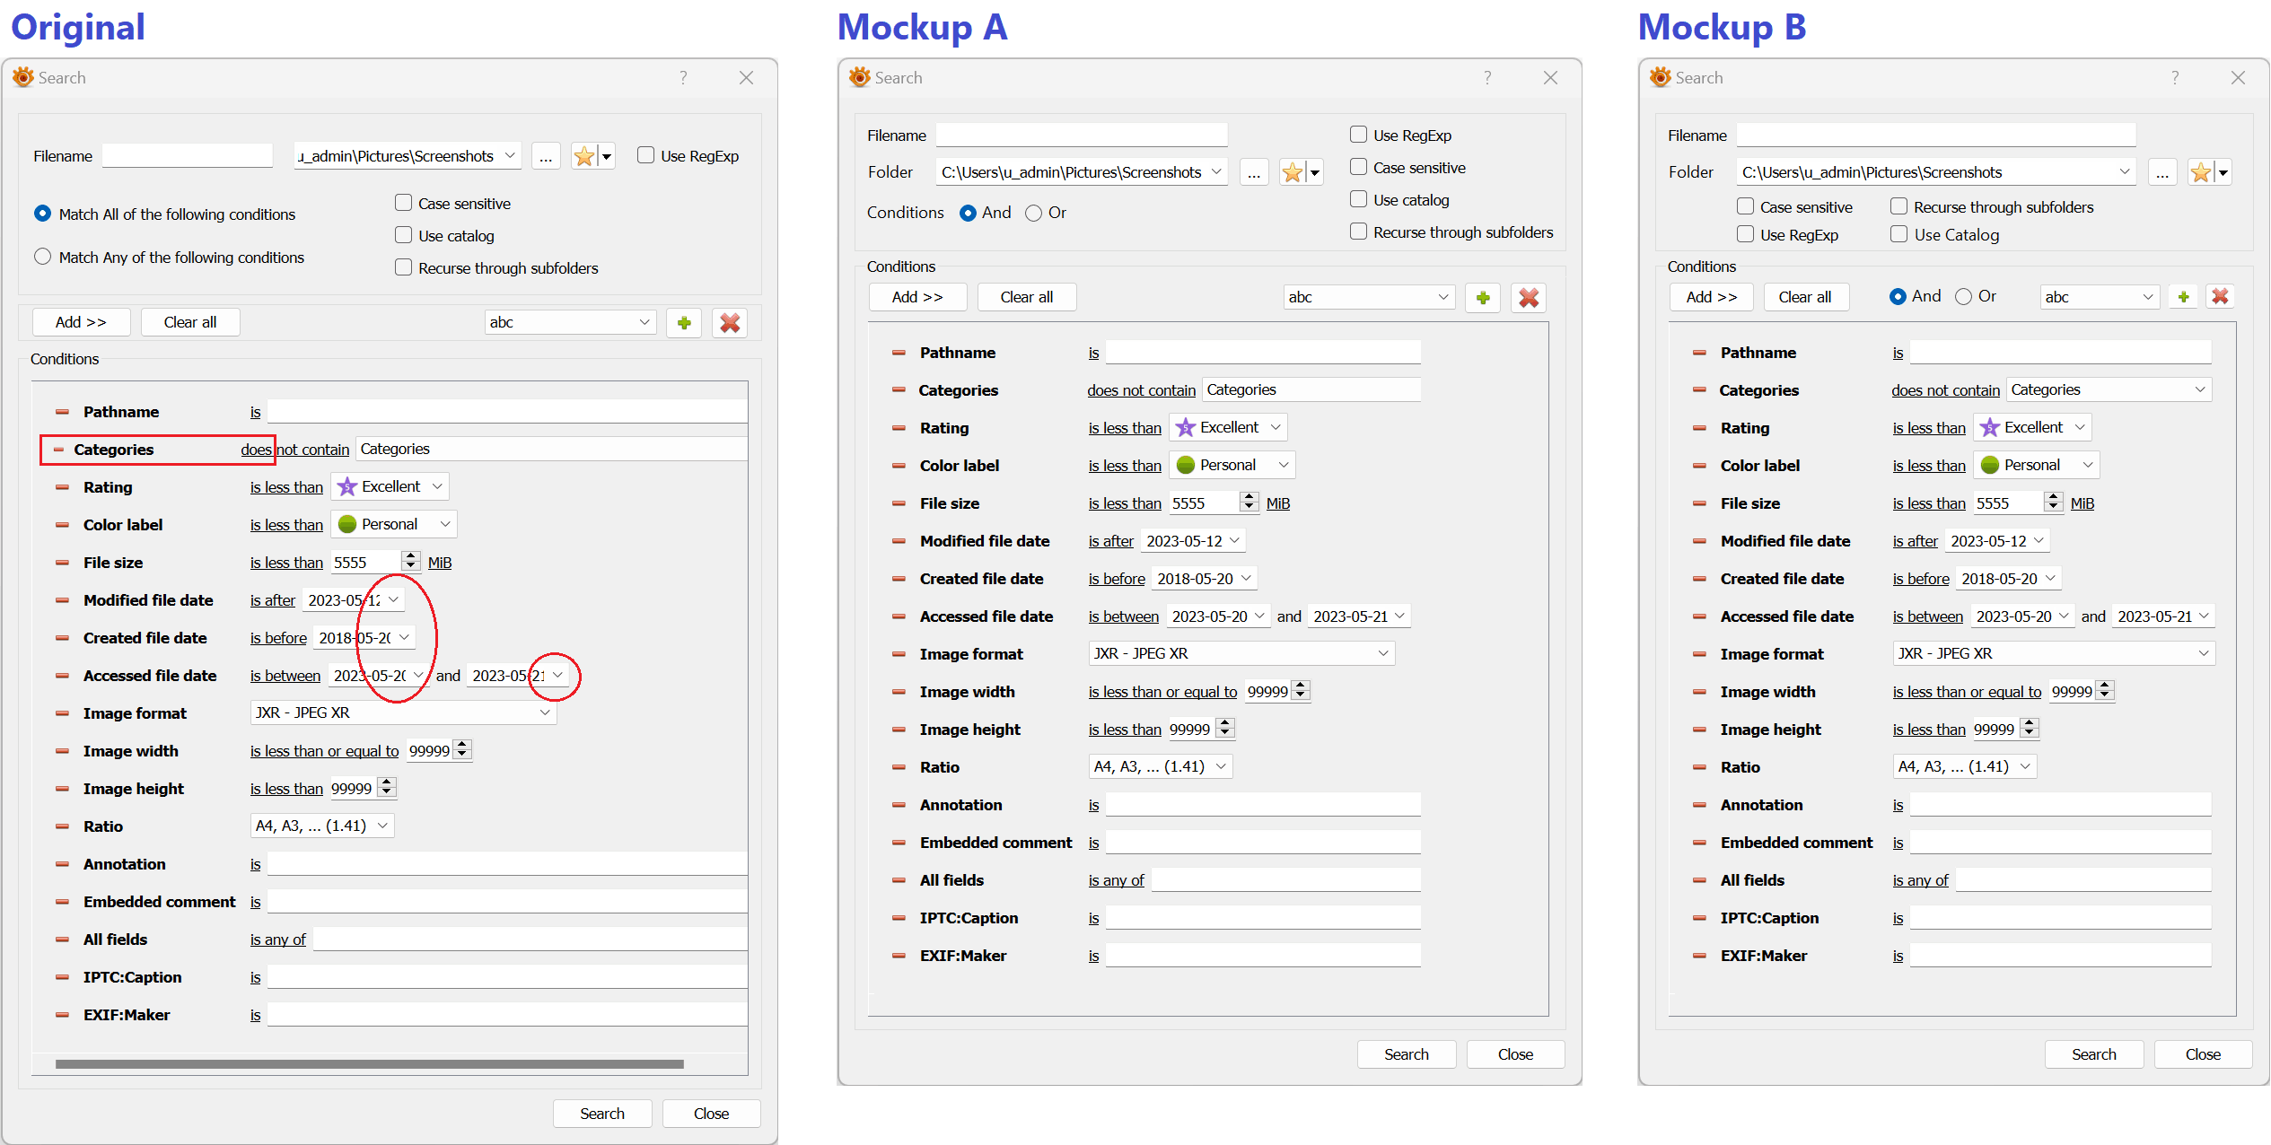Click Search button in Original dialog
This screenshot has height=1145, width=2271.
[x=601, y=1114]
